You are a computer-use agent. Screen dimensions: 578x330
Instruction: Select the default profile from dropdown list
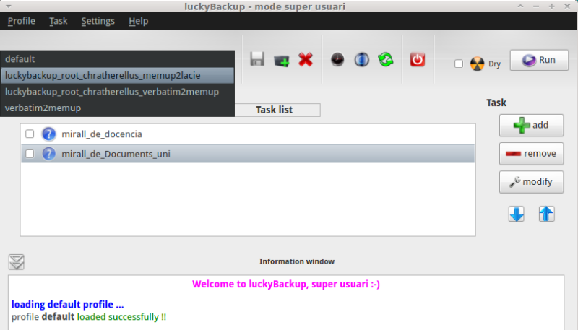pos(20,59)
